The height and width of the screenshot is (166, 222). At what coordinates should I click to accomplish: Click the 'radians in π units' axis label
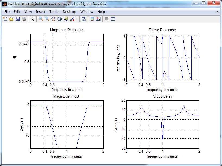click(118, 58)
